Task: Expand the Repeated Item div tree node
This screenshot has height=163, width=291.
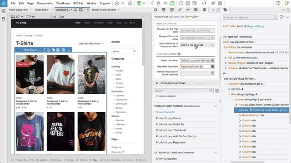Action: coord(240,115)
